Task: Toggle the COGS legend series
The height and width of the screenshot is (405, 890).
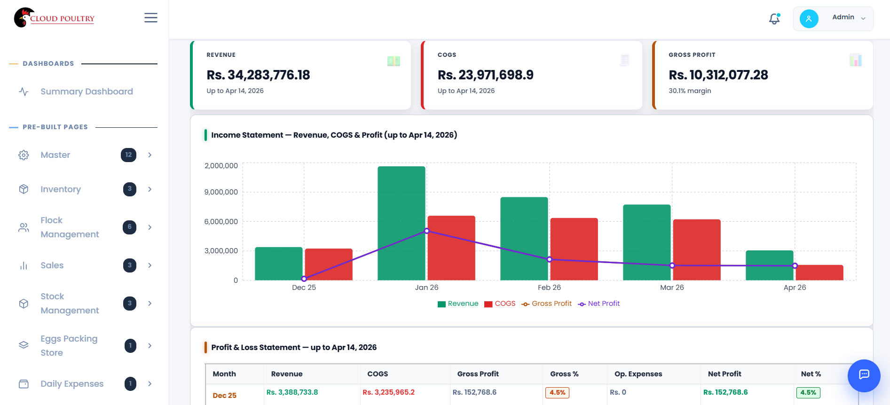Action: tap(500, 304)
